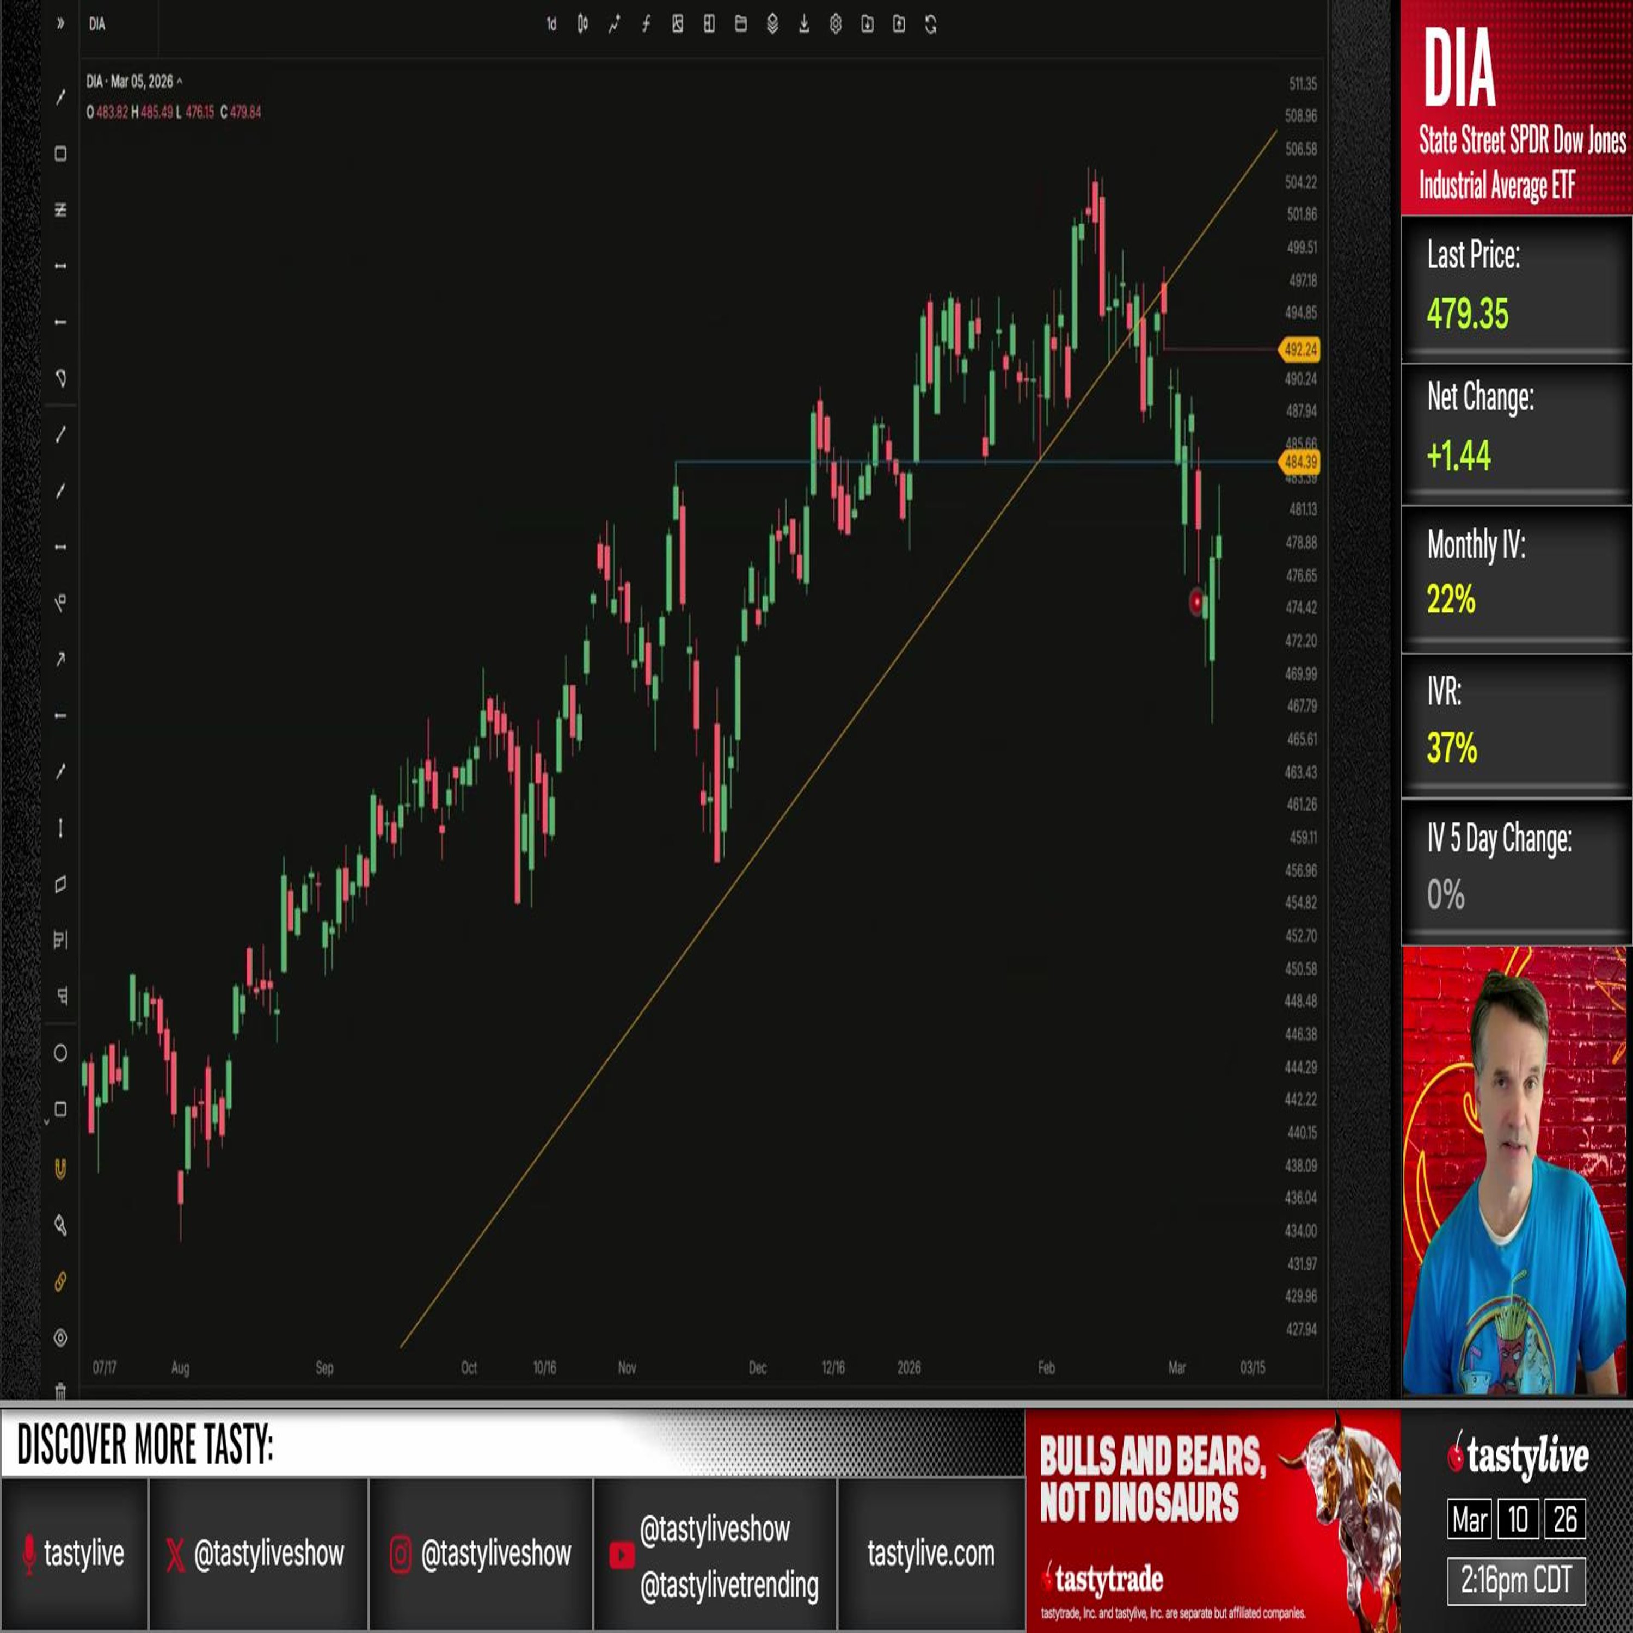1633x1633 pixels.
Task: Open the indicators sparkle-line icon
Action: (x=613, y=24)
